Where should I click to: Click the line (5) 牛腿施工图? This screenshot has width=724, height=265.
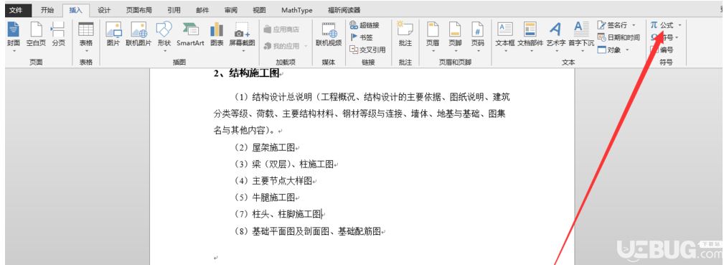[x=265, y=197]
